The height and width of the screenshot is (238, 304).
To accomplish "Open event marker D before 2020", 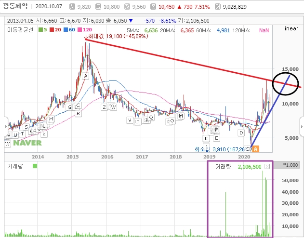I will (241, 133).
